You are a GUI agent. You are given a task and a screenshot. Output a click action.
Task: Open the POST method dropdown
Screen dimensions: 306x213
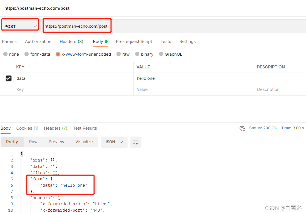(20, 26)
